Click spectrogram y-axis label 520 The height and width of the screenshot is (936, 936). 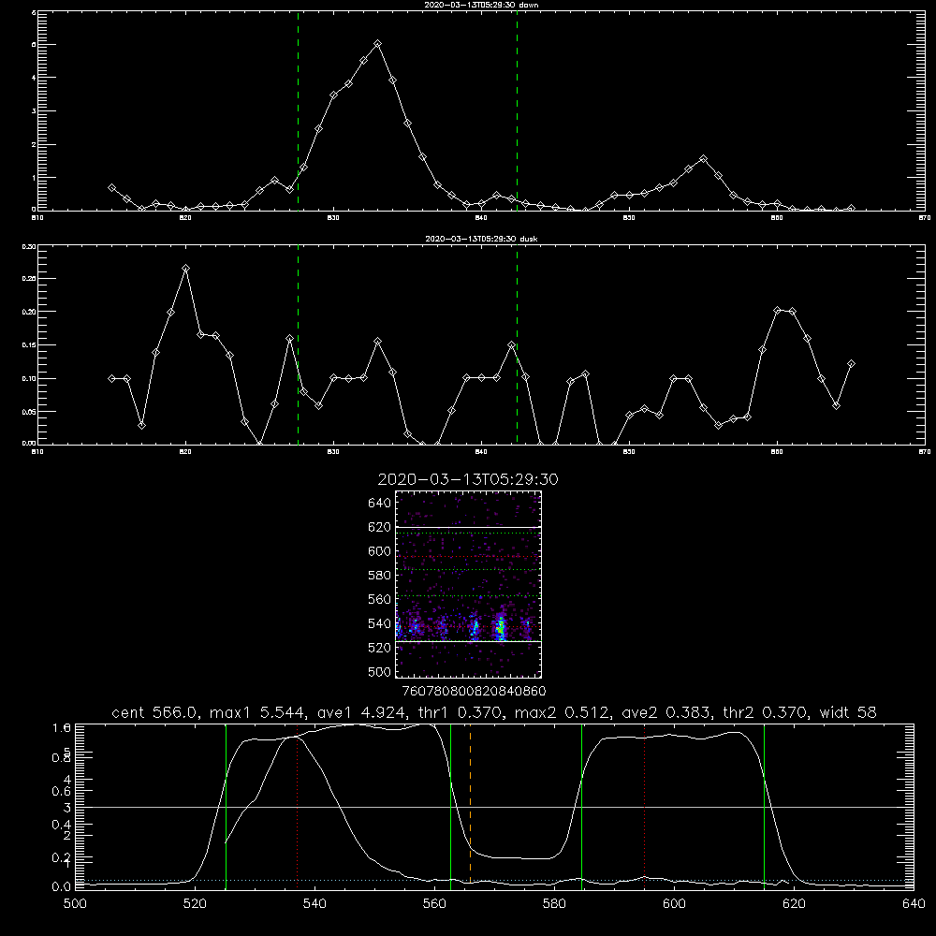click(380, 648)
